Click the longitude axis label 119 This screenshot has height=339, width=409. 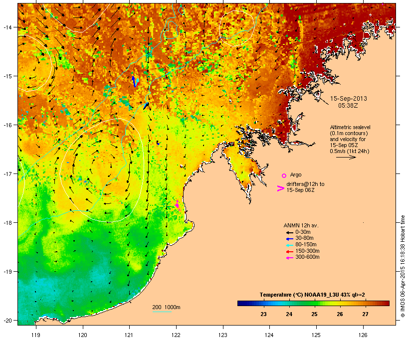point(36,335)
